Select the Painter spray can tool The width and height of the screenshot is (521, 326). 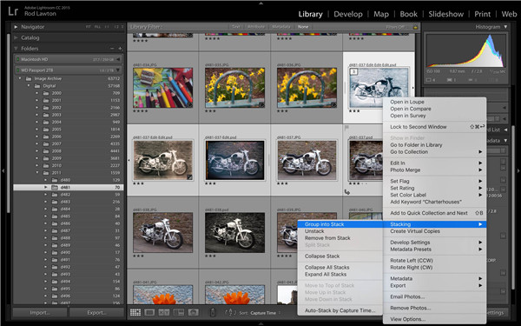coord(213,312)
